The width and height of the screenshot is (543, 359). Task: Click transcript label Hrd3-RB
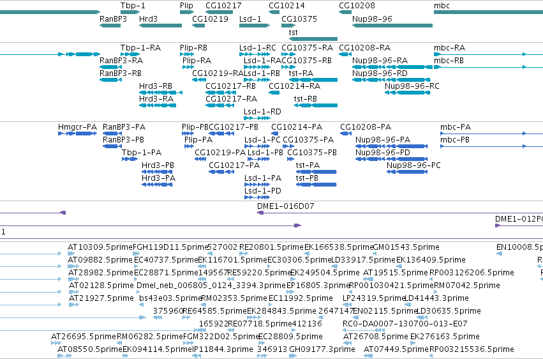(x=156, y=86)
